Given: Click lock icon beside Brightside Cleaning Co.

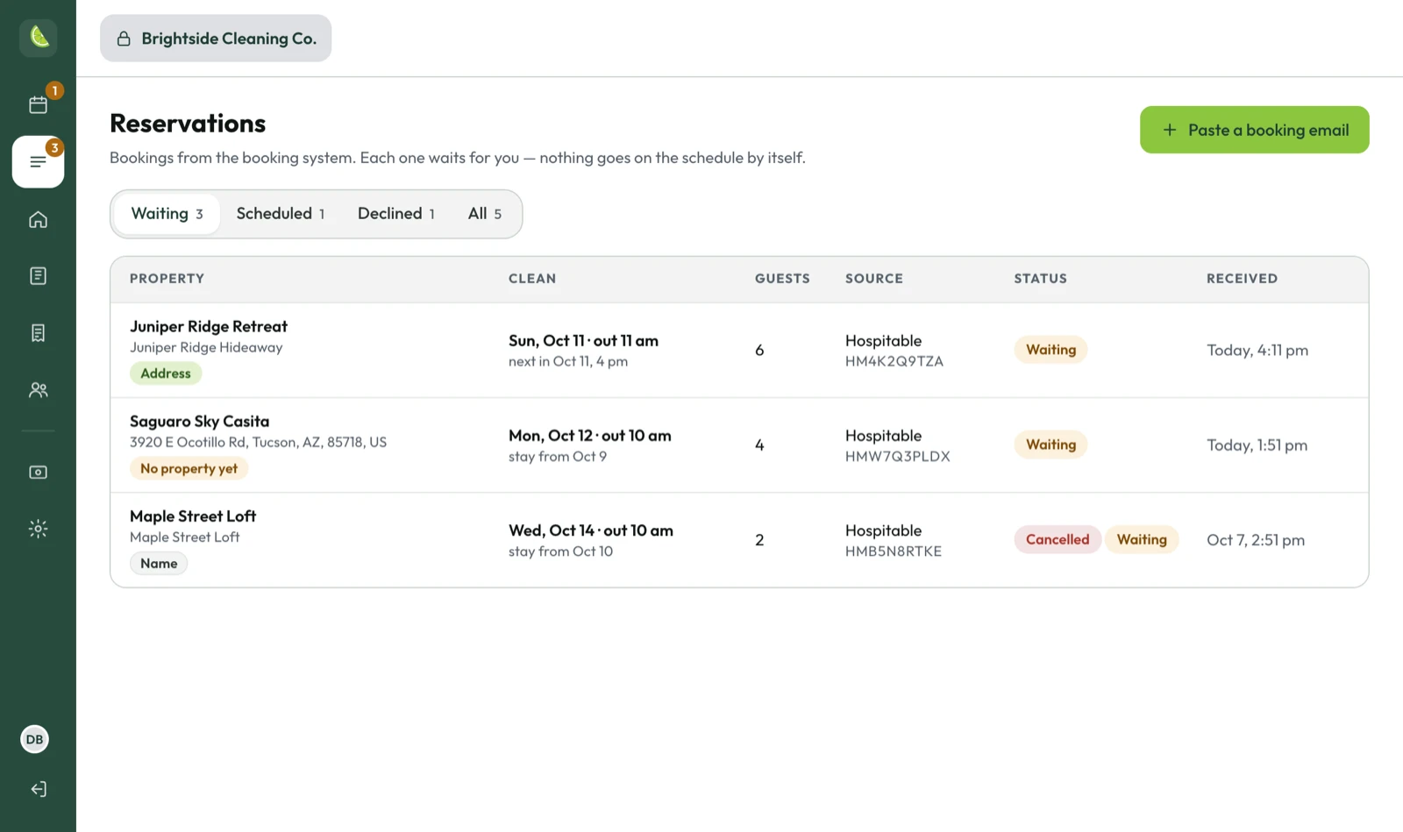Looking at the screenshot, I should pos(124,39).
